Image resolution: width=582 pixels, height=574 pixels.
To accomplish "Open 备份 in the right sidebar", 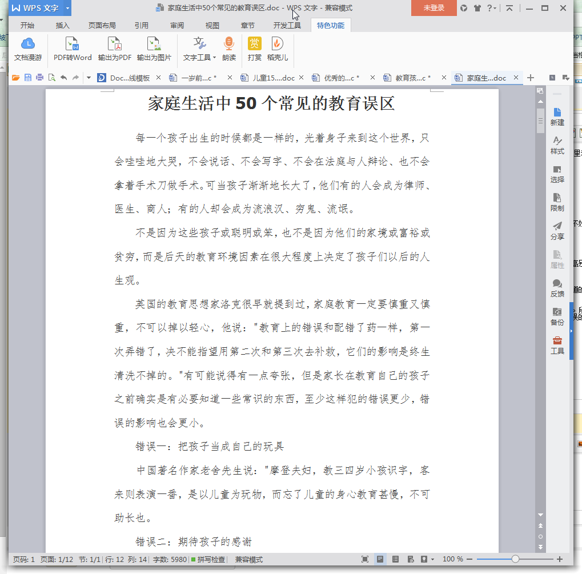I will point(557,317).
